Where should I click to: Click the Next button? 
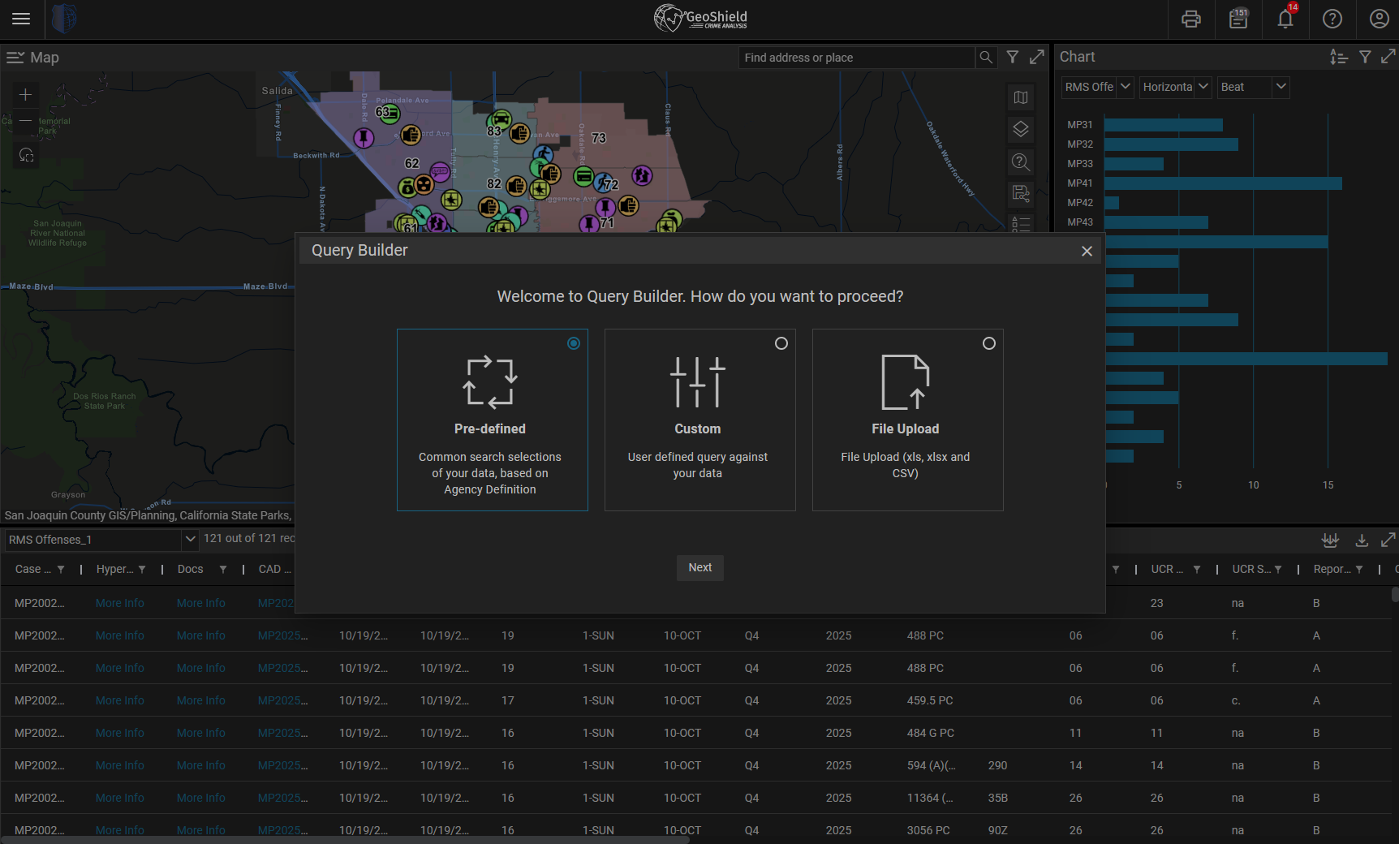click(x=699, y=568)
